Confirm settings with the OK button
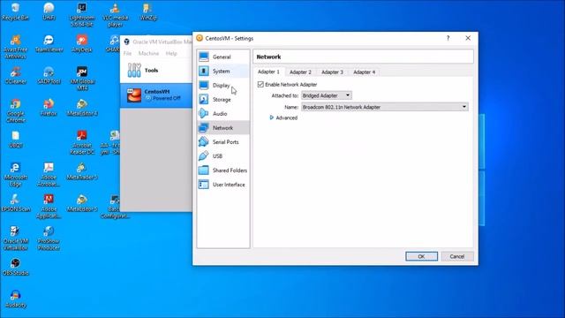Viewport: 565px width, 318px height. [x=421, y=256]
